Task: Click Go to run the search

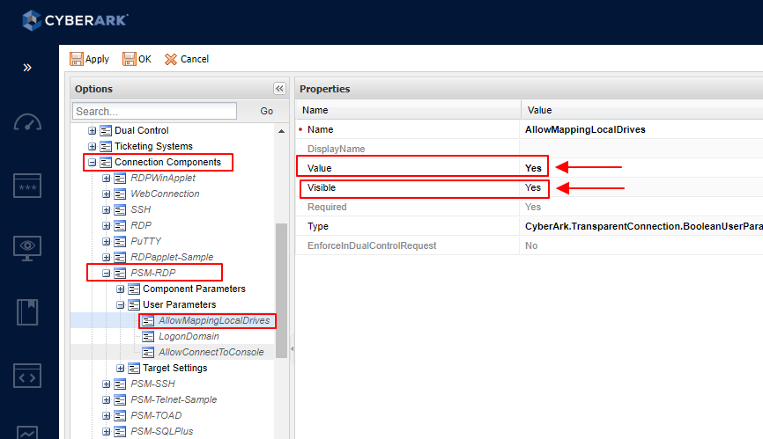Action: pos(267,111)
